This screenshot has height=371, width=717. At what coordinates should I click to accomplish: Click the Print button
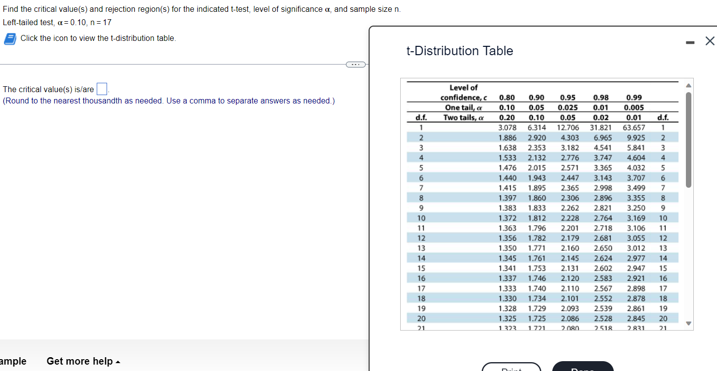[512, 369]
